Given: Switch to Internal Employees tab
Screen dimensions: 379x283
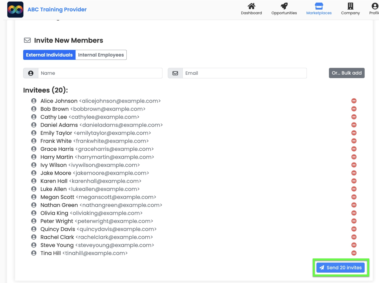Looking at the screenshot, I should [x=101, y=55].
